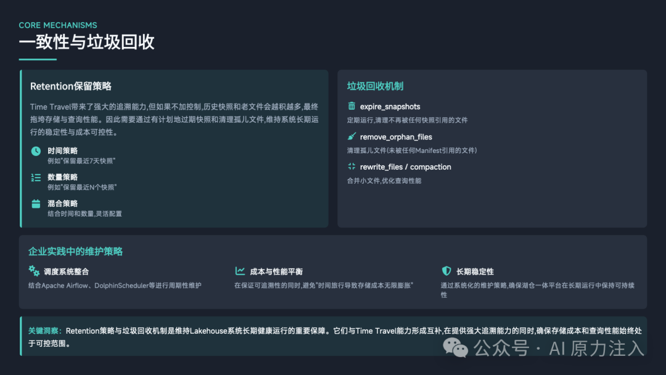Click the paragraph starting with Time Travel带来了
The width and height of the screenshot is (666, 375).
point(174,119)
